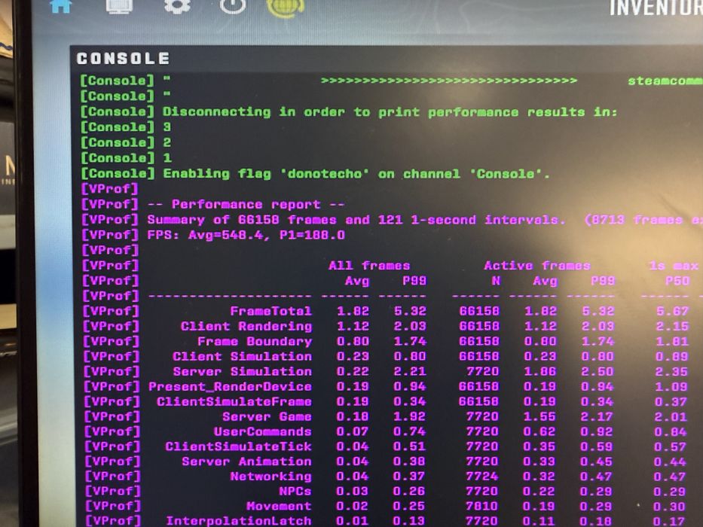The height and width of the screenshot is (527, 703).
Task: Select the Movement row label
Action: click(x=279, y=507)
